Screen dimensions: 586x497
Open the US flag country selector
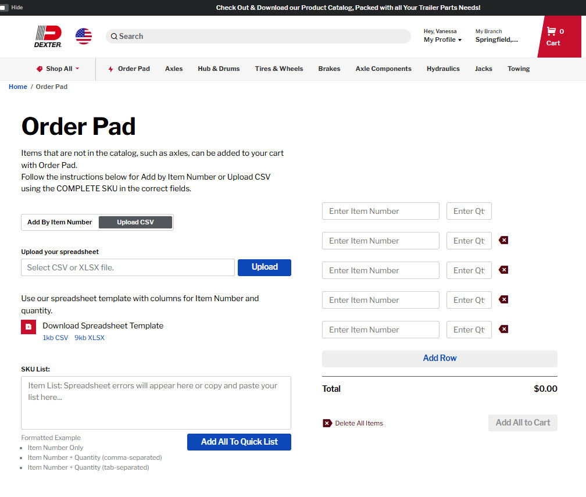pyautogui.click(x=83, y=36)
